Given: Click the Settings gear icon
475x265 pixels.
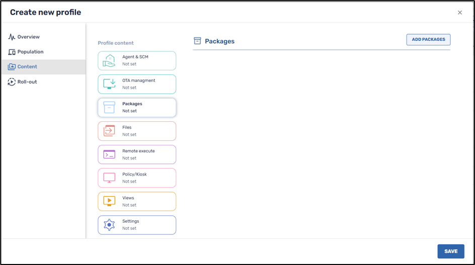Looking at the screenshot, I should tap(109, 225).
